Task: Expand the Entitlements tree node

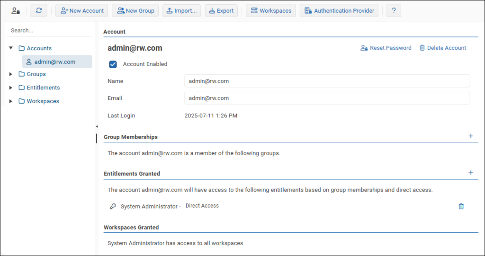Action: (11, 88)
